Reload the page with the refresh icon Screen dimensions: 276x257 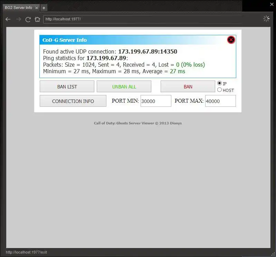click(x=28, y=19)
